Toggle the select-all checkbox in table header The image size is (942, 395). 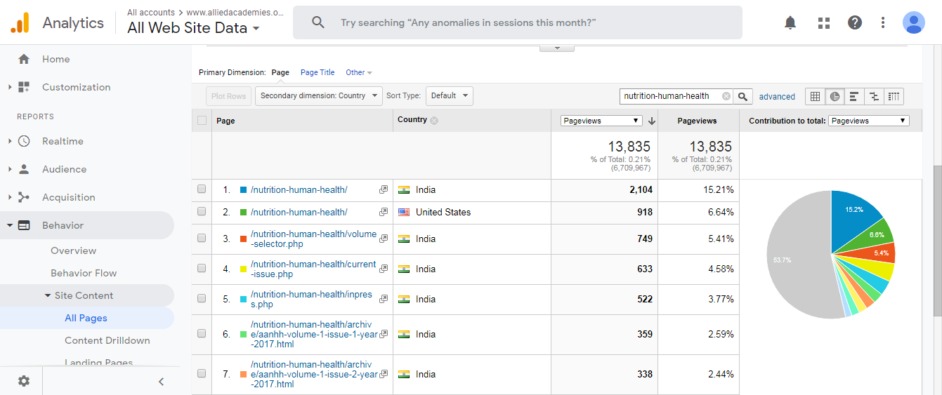202,121
